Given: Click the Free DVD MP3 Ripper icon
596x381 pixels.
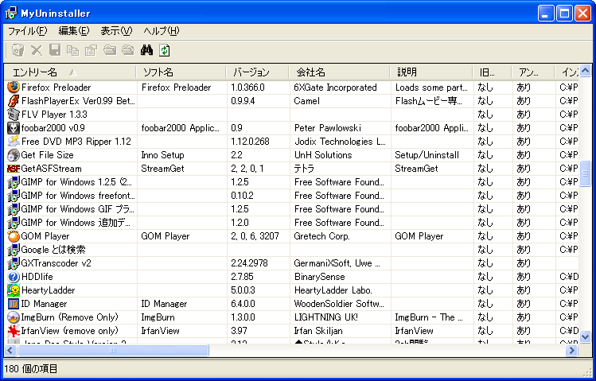Looking at the screenshot, I should pyautogui.click(x=14, y=142).
